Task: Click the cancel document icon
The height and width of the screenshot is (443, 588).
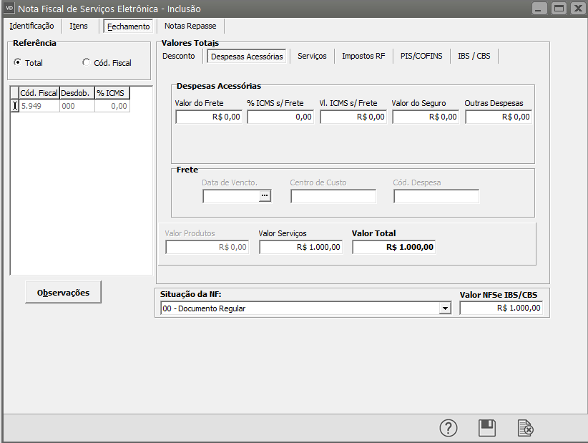Action: pos(526,428)
